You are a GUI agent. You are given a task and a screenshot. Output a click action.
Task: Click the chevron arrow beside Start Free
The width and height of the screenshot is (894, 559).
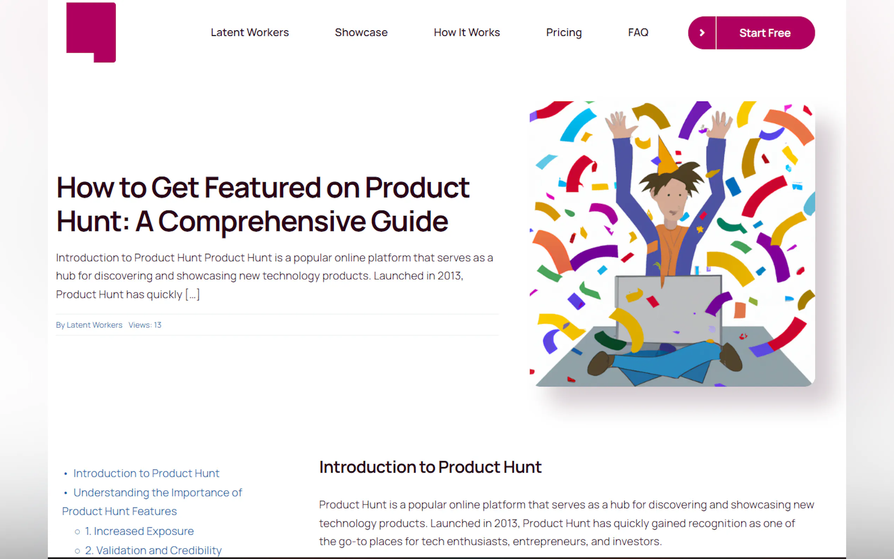pyautogui.click(x=702, y=33)
